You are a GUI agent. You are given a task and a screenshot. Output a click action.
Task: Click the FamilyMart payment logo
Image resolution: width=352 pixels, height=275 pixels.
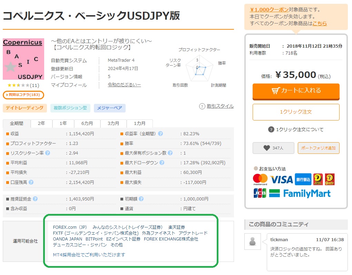[x=300, y=193]
